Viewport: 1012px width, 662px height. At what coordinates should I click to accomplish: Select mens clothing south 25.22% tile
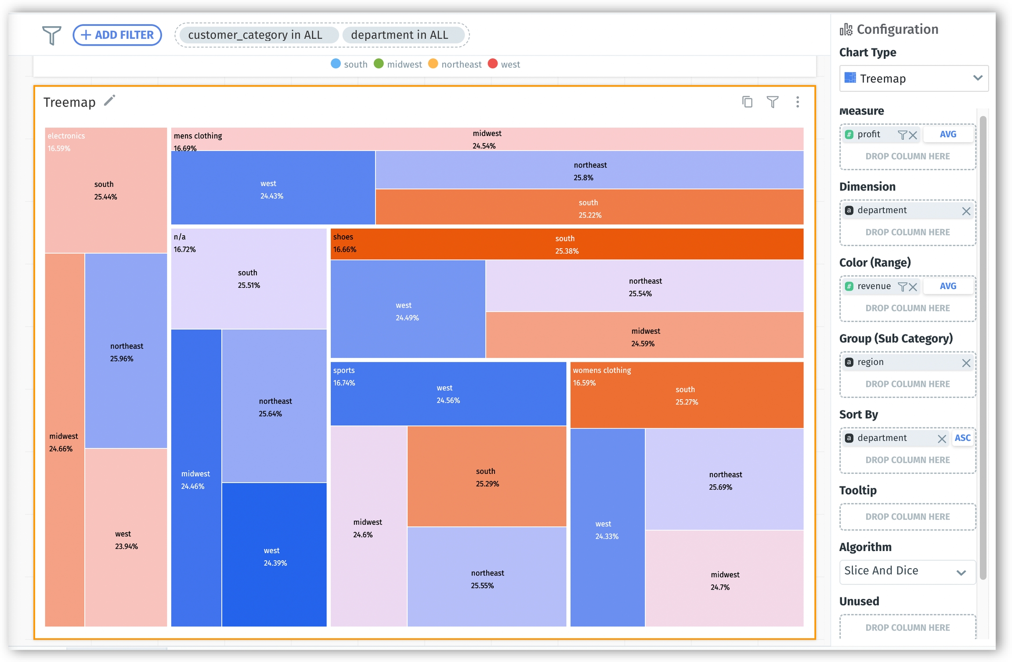point(589,207)
